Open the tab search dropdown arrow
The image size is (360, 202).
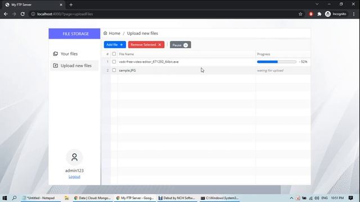point(317,4)
